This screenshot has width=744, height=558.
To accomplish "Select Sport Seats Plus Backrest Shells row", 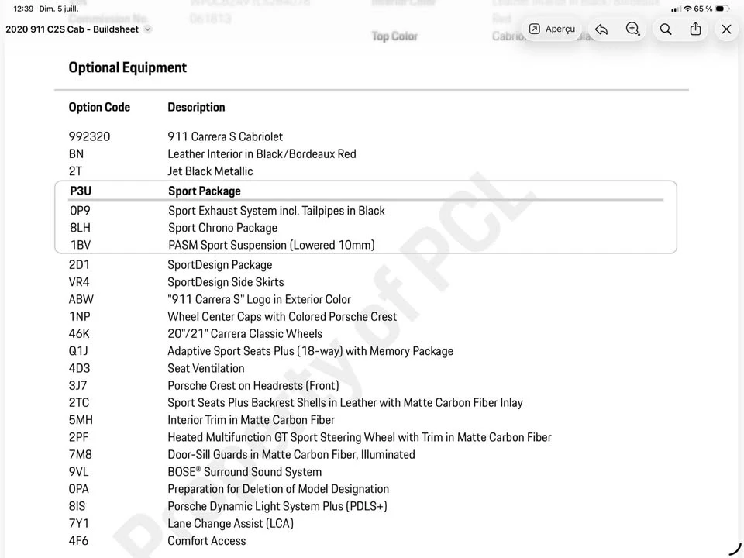I will coord(345,403).
